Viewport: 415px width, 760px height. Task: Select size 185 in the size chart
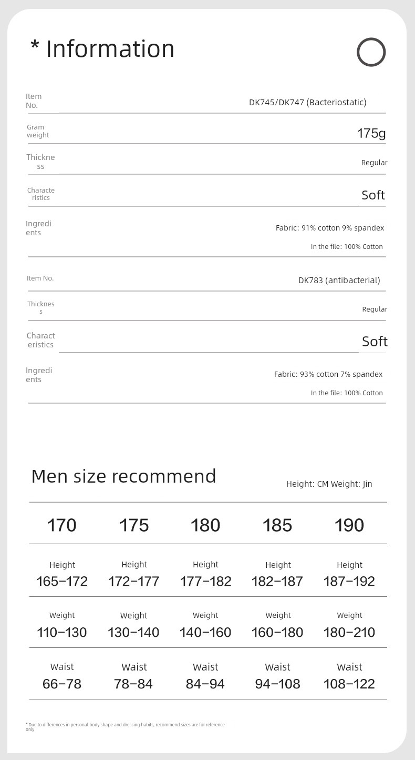(277, 525)
